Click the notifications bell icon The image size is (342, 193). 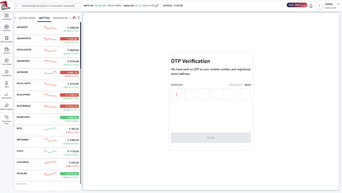[311, 6]
